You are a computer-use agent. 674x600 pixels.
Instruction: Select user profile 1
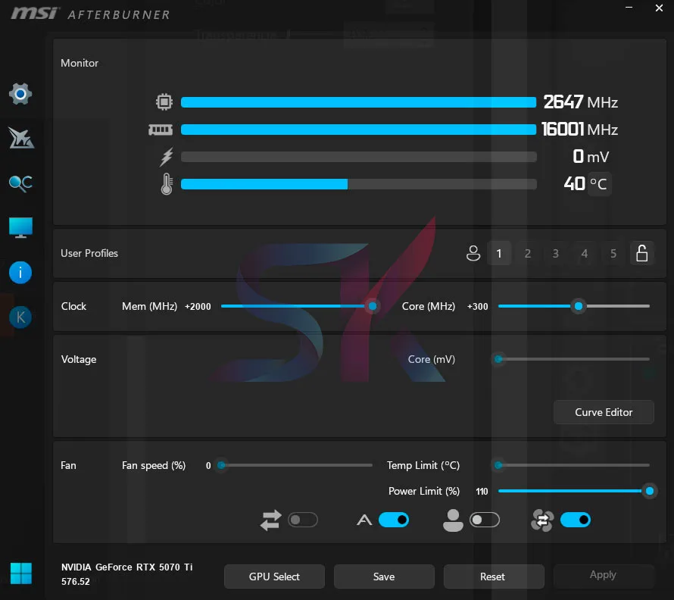499,253
